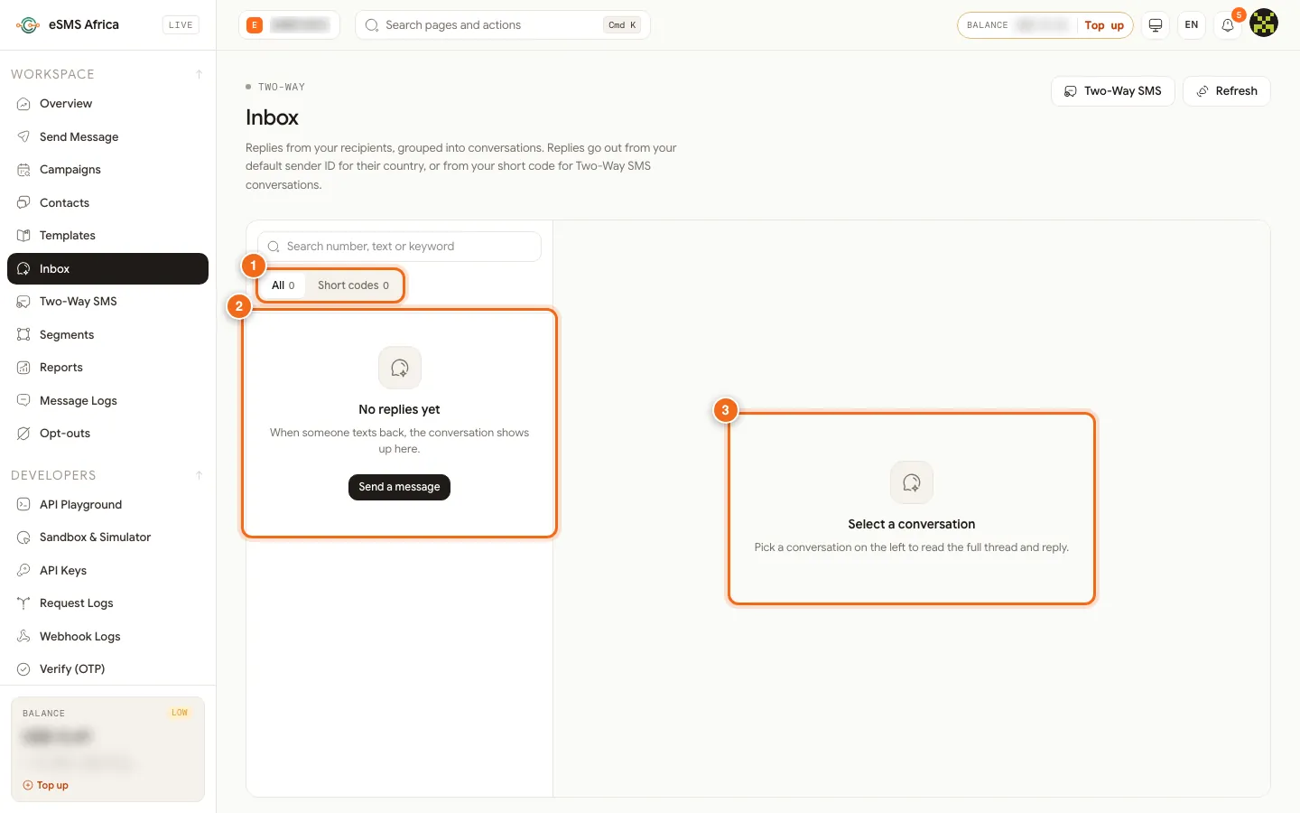Click the Send a message button
This screenshot has width=1300, height=813.
pos(399,487)
